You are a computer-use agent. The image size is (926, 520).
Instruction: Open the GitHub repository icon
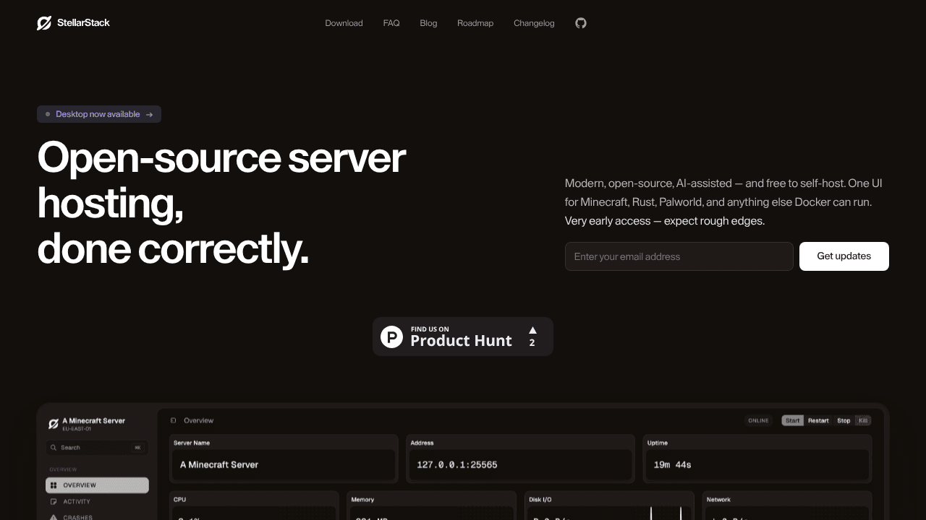pyautogui.click(x=581, y=23)
